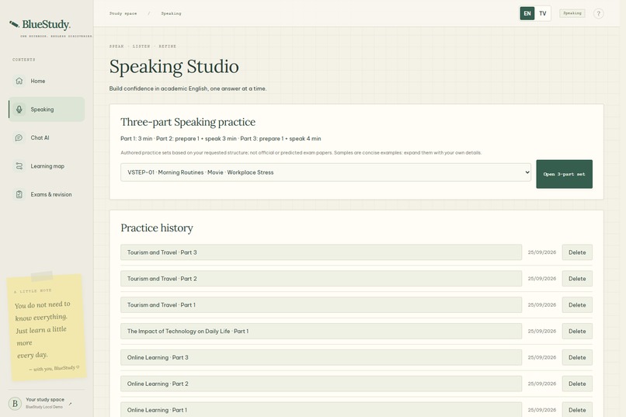
Task: Click the arrow beside Your study space
Action: [70, 404]
